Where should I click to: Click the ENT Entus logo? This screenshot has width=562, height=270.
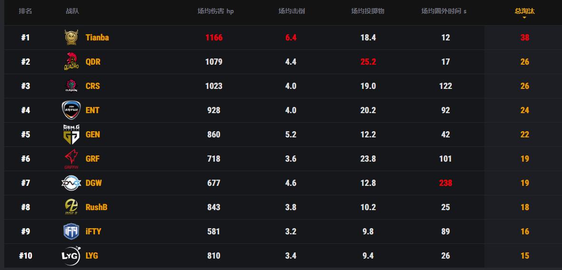pyautogui.click(x=71, y=110)
